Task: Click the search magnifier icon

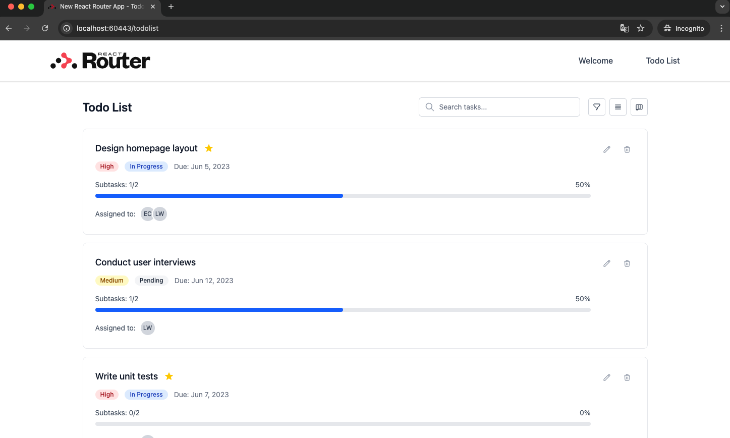Action: [430, 107]
